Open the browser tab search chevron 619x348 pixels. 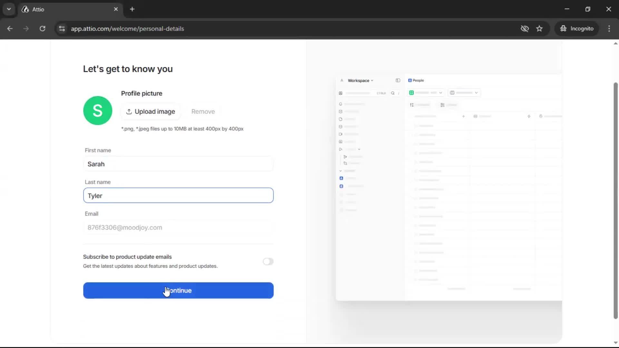click(x=9, y=9)
